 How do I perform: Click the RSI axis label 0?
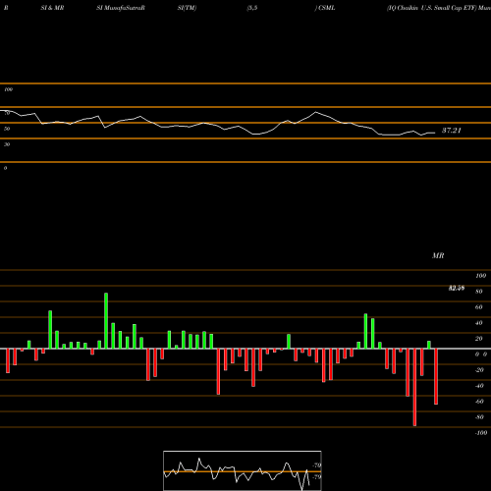coord(5,168)
